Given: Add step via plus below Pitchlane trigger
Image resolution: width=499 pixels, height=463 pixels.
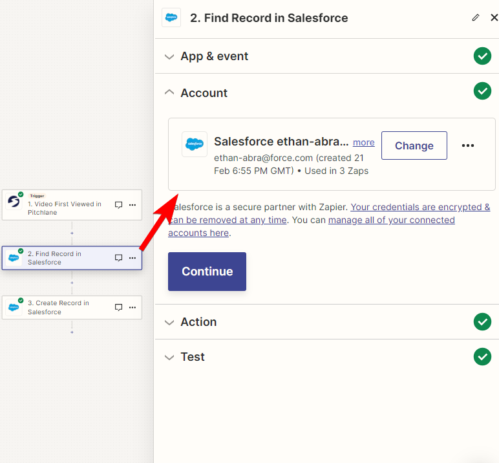Looking at the screenshot, I should [72, 233].
